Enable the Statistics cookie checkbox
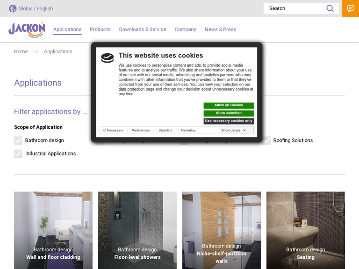The width and height of the screenshot is (359, 269). coord(155,131)
